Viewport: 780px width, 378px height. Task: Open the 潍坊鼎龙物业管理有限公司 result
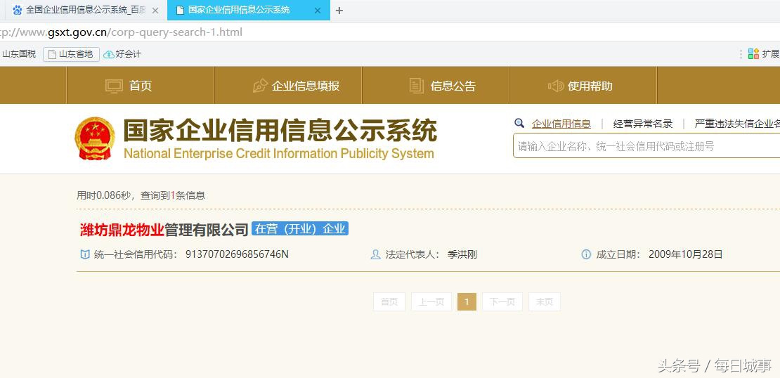164,230
